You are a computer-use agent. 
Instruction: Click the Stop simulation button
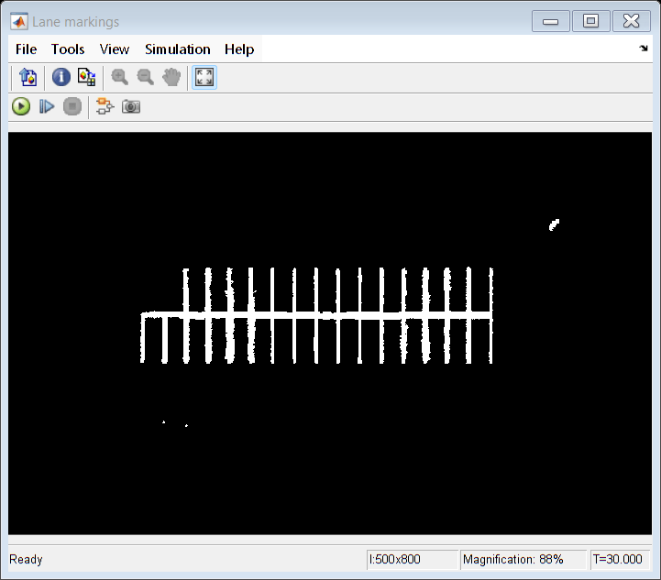tap(72, 106)
